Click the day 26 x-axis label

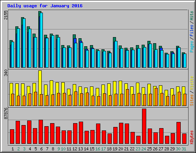coord(155,149)
